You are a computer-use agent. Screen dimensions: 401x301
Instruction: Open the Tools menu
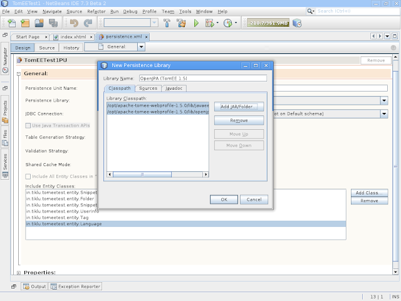tap(185, 11)
